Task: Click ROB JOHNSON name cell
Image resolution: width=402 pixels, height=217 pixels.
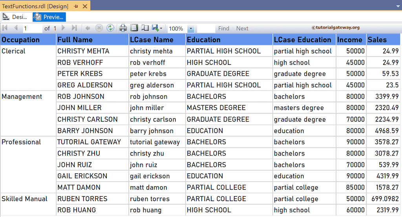Action: pyautogui.click(x=92, y=96)
